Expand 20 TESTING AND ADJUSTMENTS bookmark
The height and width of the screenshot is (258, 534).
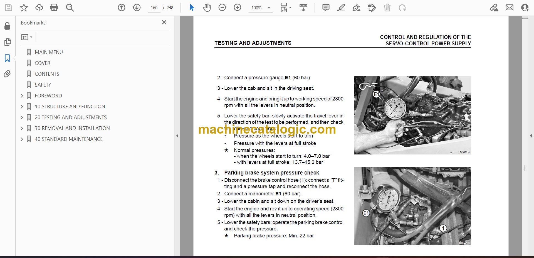22,117
